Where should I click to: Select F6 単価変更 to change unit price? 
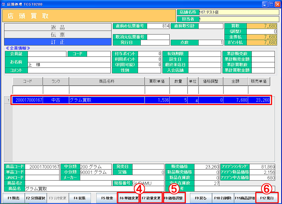click(x=128, y=198)
